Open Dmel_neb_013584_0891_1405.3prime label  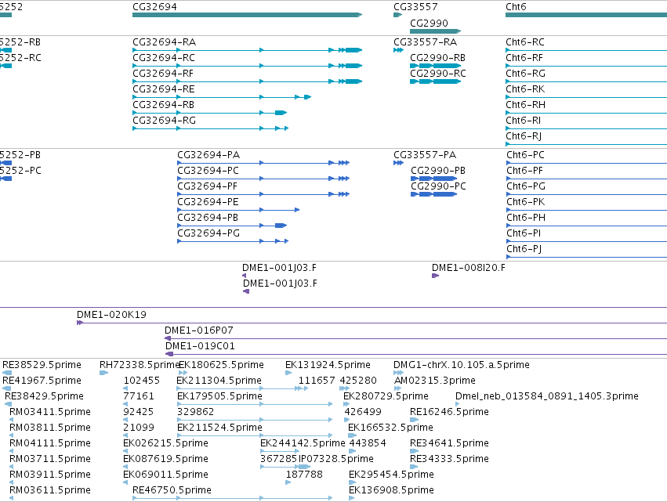[546, 396]
